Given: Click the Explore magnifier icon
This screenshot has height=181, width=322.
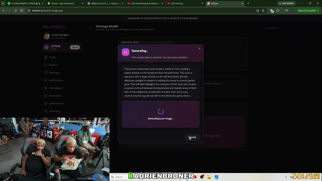Looking at the screenshot, I should point(46,65).
